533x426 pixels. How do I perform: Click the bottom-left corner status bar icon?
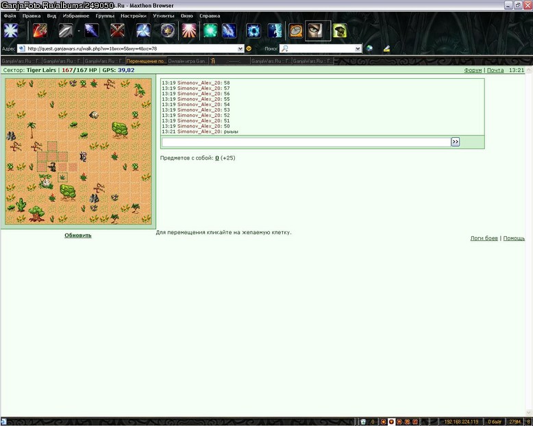(3, 422)
